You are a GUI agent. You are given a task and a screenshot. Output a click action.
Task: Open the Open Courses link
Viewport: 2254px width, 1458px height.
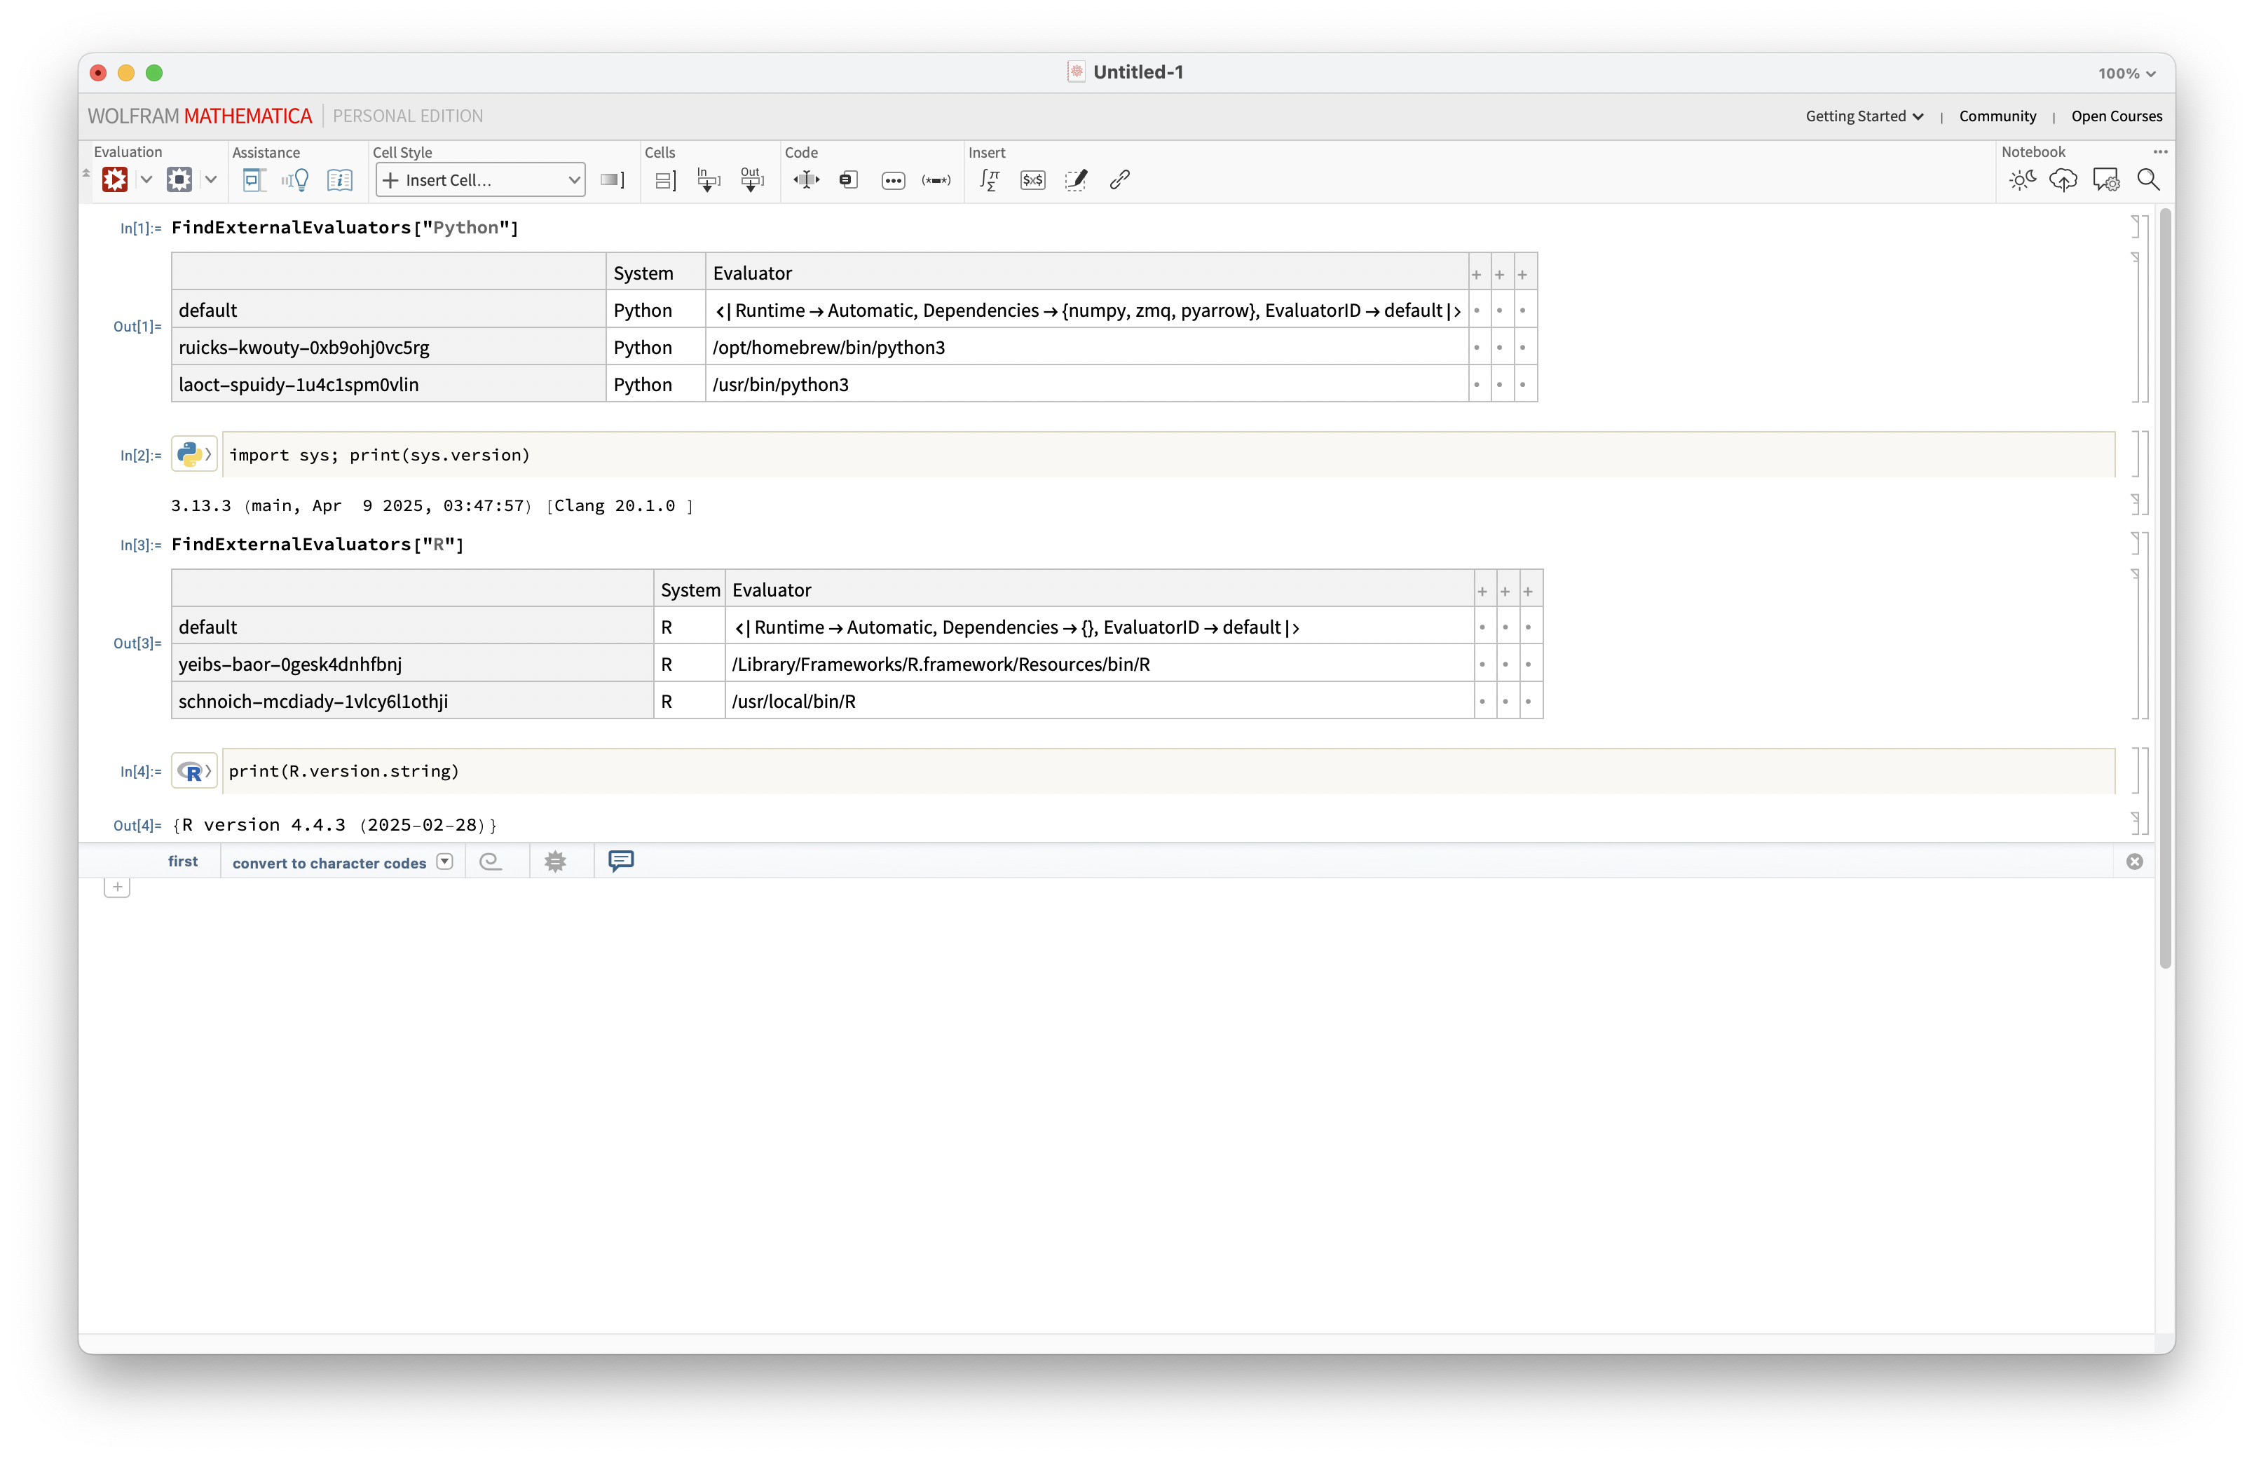[2116, 116]
